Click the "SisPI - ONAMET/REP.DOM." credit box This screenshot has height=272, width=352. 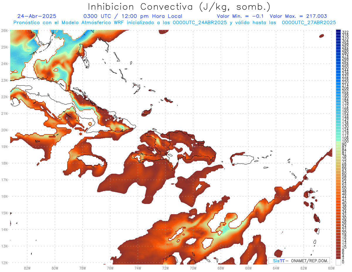(299, 261)
